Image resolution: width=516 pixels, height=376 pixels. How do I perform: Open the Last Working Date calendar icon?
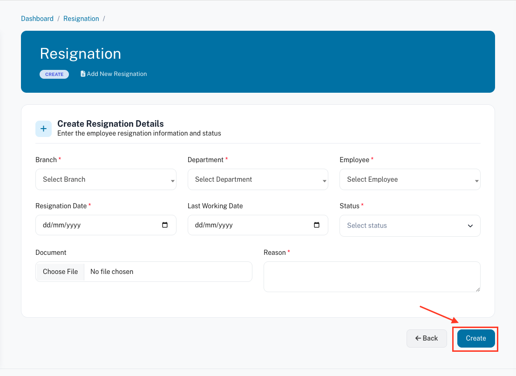click(317, 225)
